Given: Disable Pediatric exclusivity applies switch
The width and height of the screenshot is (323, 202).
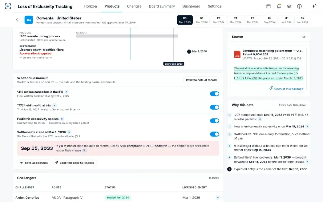Looking at the screenshot, I should click(x=215, y=121).
